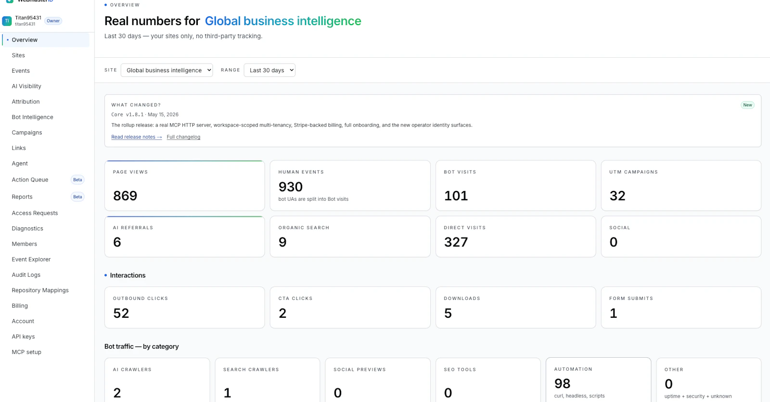770x402 pixels.
Task: Click the Read release notes link
Action: (137, 137)
